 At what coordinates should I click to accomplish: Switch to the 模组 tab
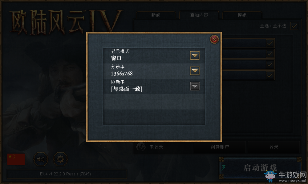pyautogui.click(x=242, y=15)
